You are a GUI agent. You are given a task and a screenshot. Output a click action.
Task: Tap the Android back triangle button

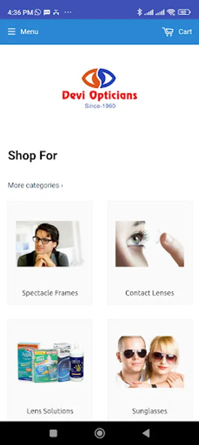[146, 433]
